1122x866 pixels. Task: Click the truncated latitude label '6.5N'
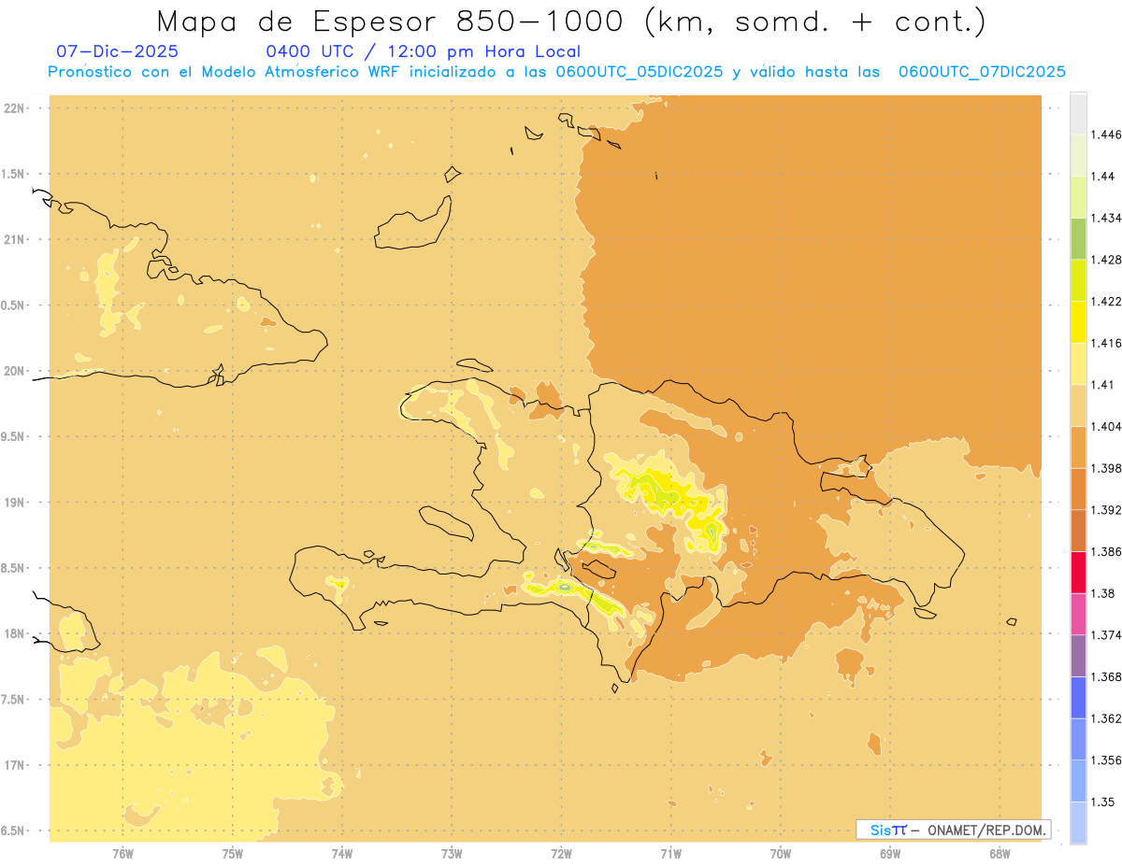point(12,831)
